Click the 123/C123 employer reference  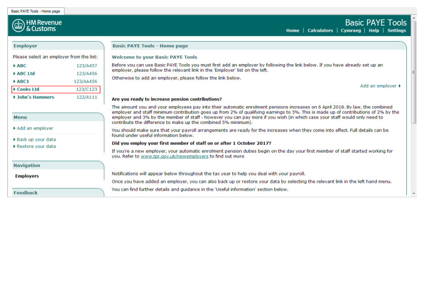tap(87, 89)
